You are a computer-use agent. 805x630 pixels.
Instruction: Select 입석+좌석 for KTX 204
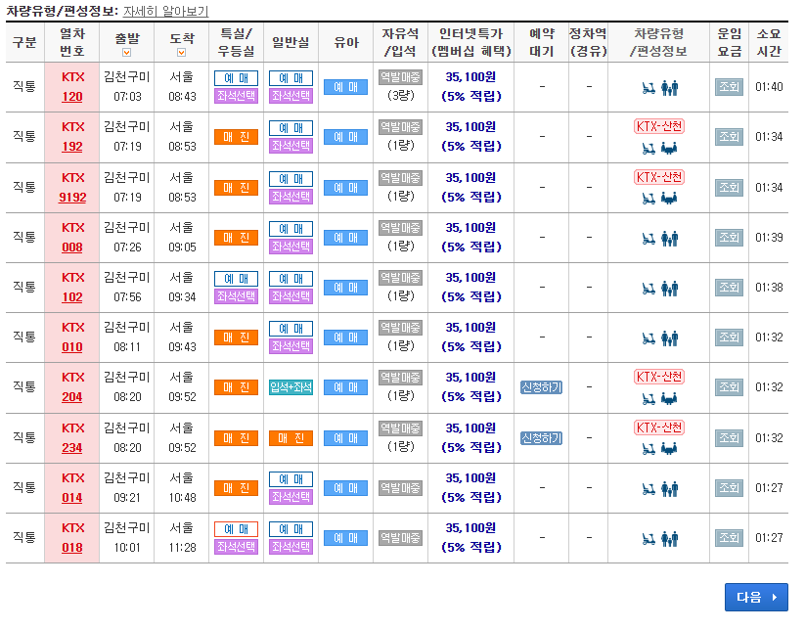291,387
